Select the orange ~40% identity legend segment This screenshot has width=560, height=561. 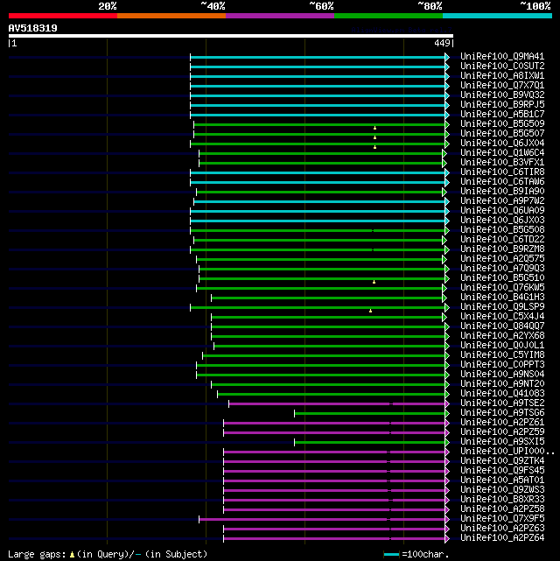pyautogui.click(x=171, y=16)
